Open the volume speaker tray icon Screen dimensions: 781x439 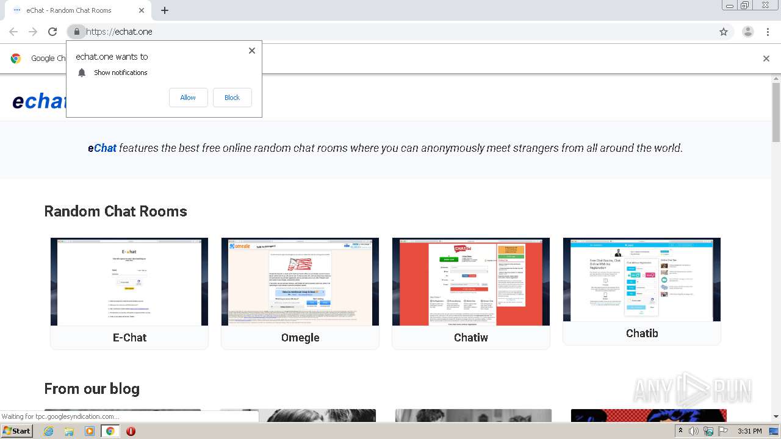click(694, 431)
